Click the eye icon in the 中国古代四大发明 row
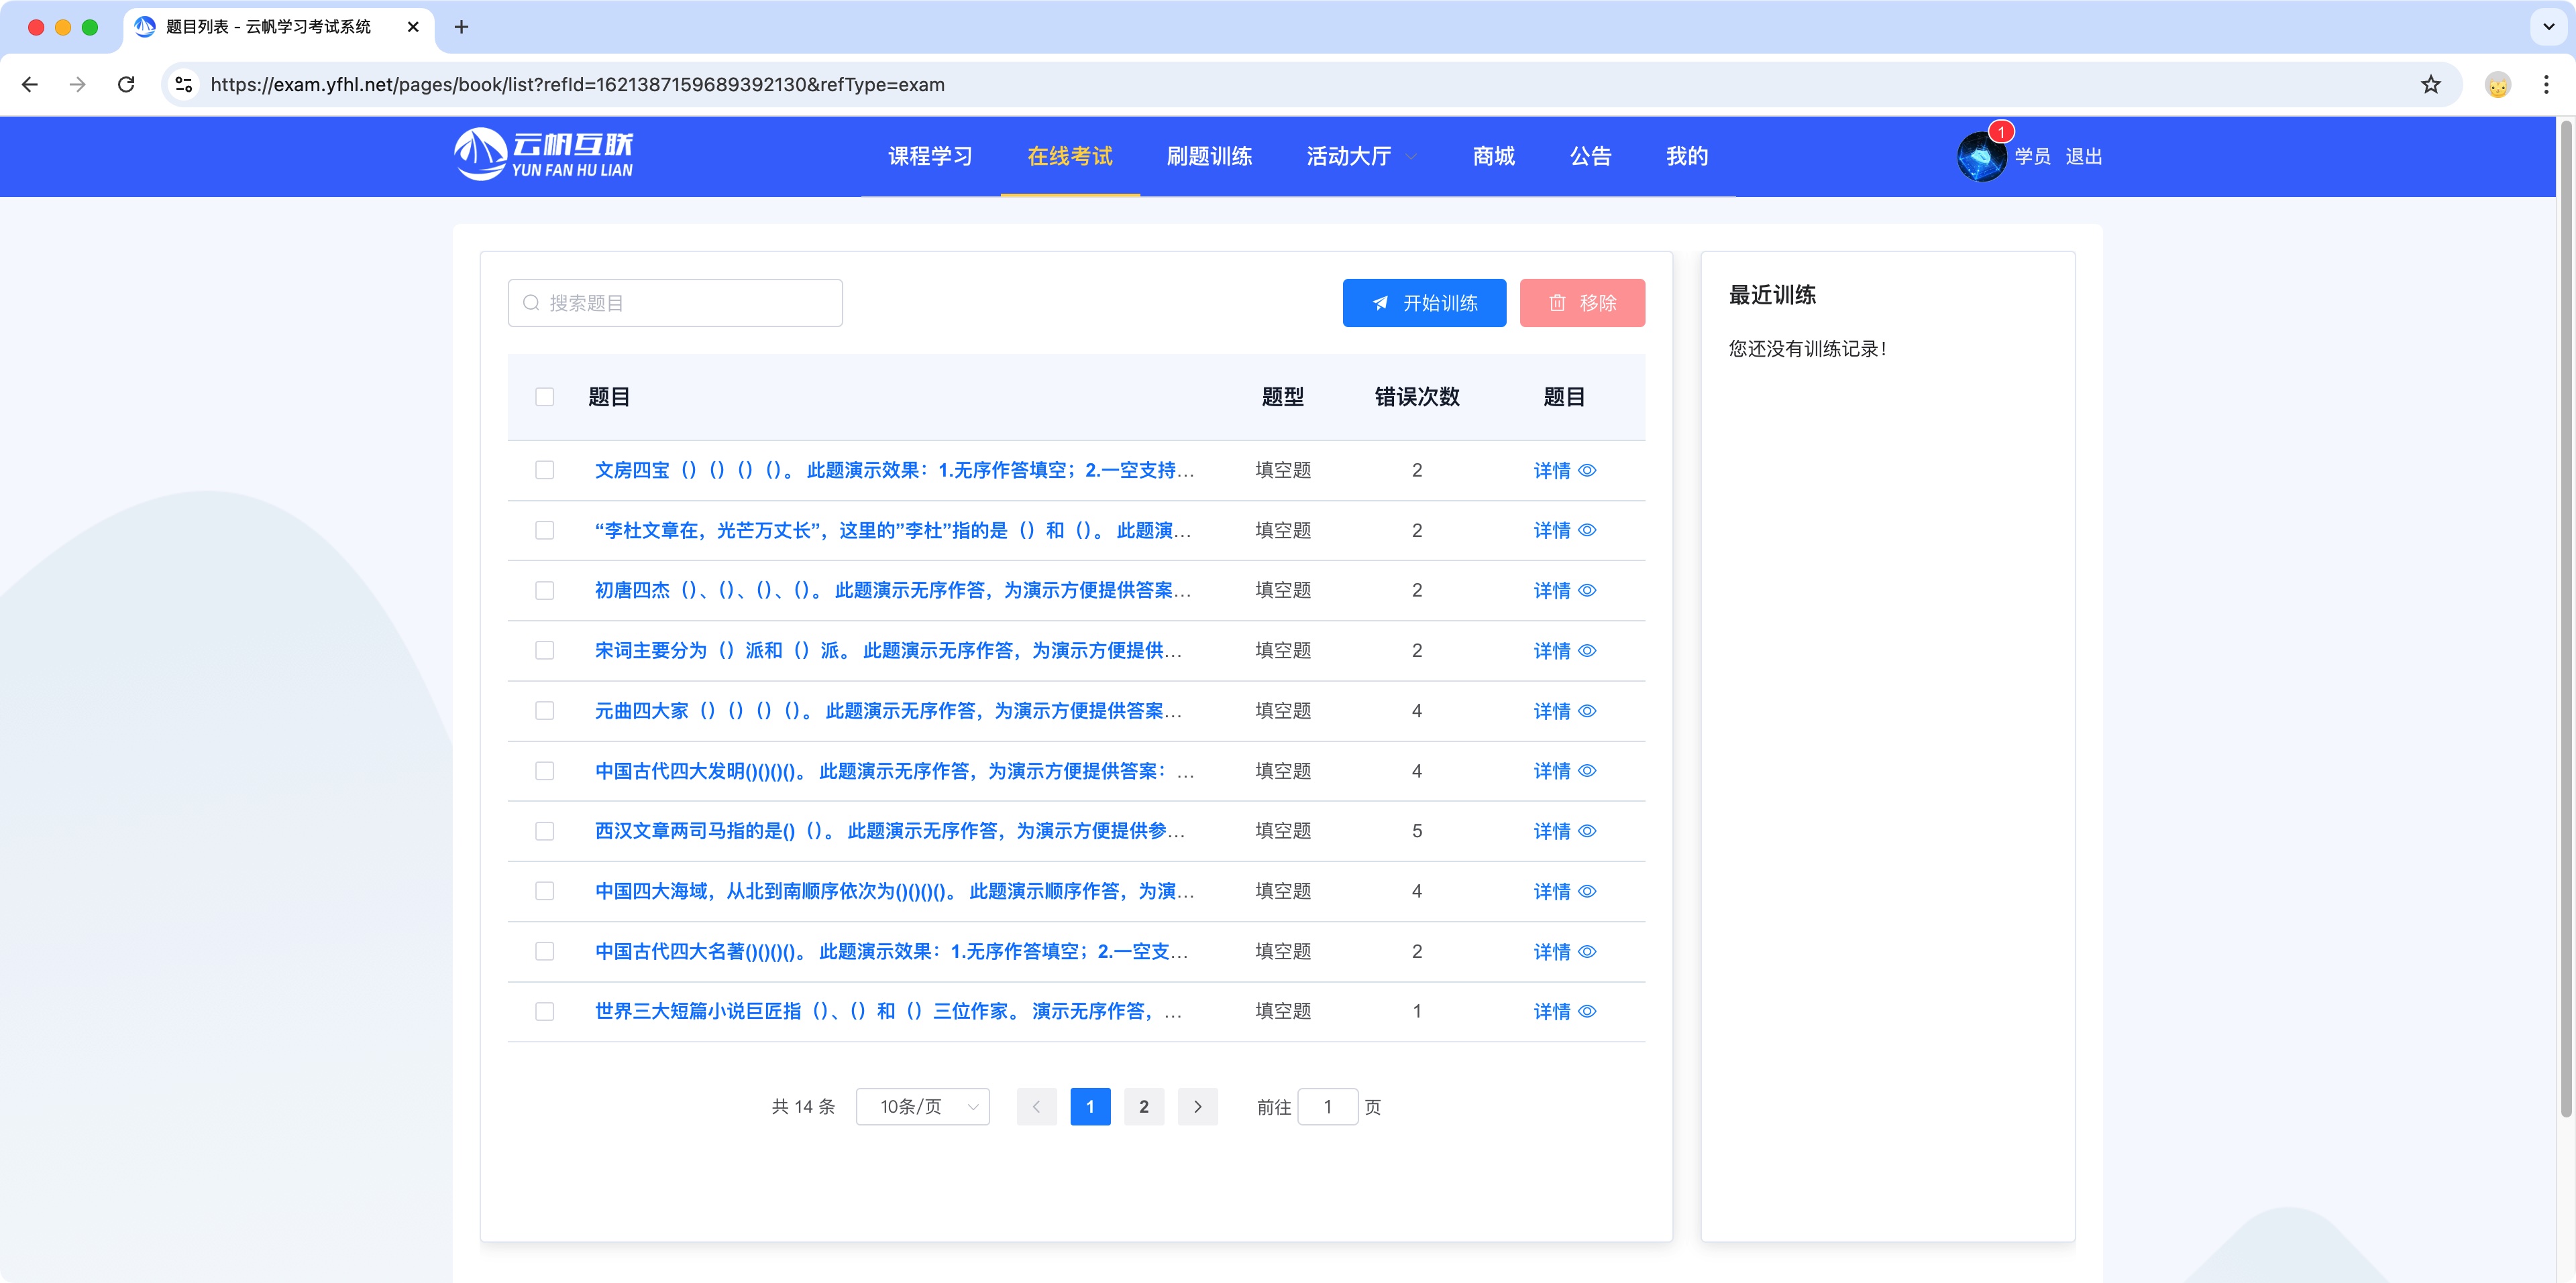Screen dimensions: 2576x1283 [x=1587, y=770]
